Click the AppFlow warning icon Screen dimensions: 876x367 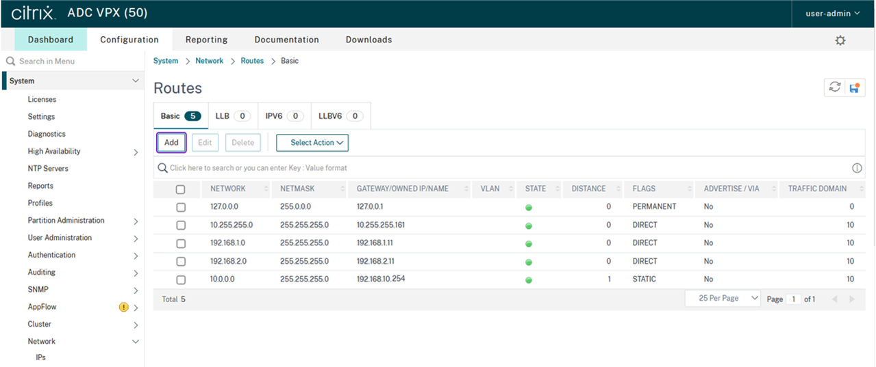124,308
